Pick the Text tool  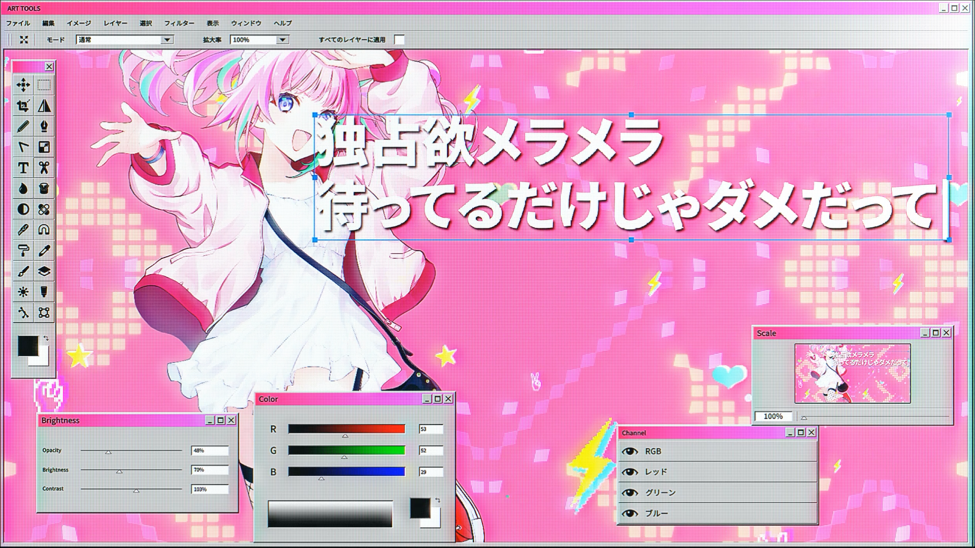pyautogui.click(x=23, y=168)
